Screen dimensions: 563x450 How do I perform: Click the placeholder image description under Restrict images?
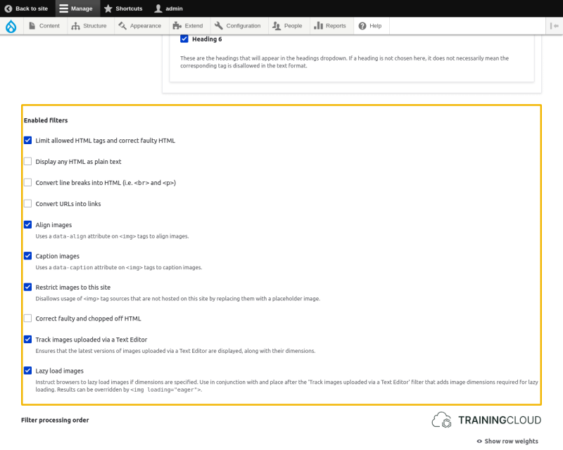178,299
